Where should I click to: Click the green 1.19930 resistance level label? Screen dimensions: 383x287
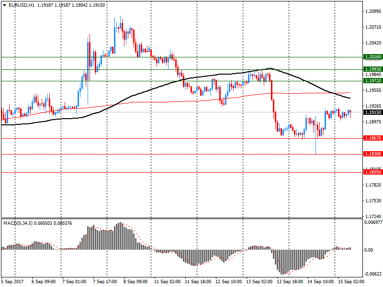(x=373, y=69)
